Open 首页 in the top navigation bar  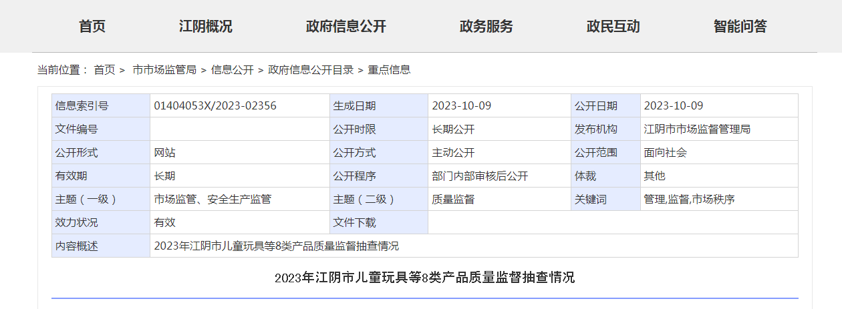coord(92,27)
